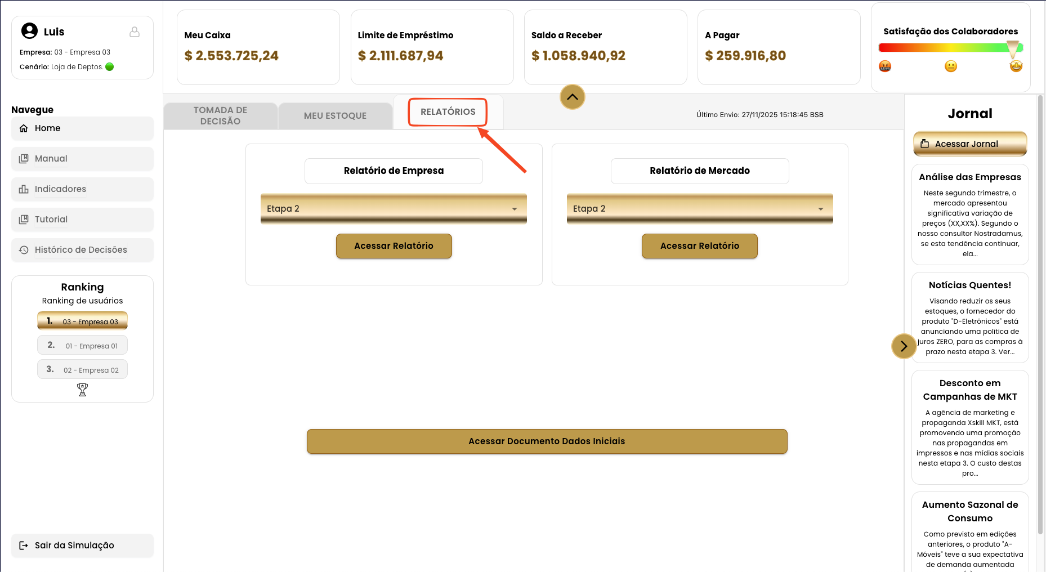
Task: Click the Empresa: 03 - Empresa 03 text
Action: 65,52
